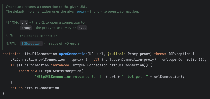Viewport: 210px width, 99px height.
Task: Click 'in case of I/O errors' text
Action: 63,44
